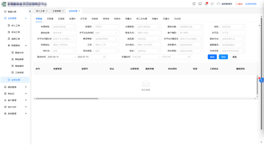The image size is (264, 146).
Task: Open the 事项等级 dropdown
Action: click(x=106, y=39)
